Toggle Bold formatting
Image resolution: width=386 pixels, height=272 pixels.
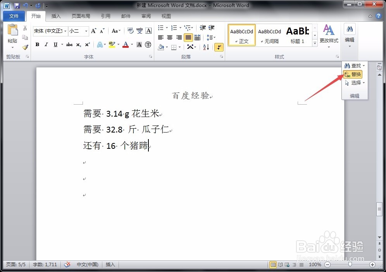[38, 45]
